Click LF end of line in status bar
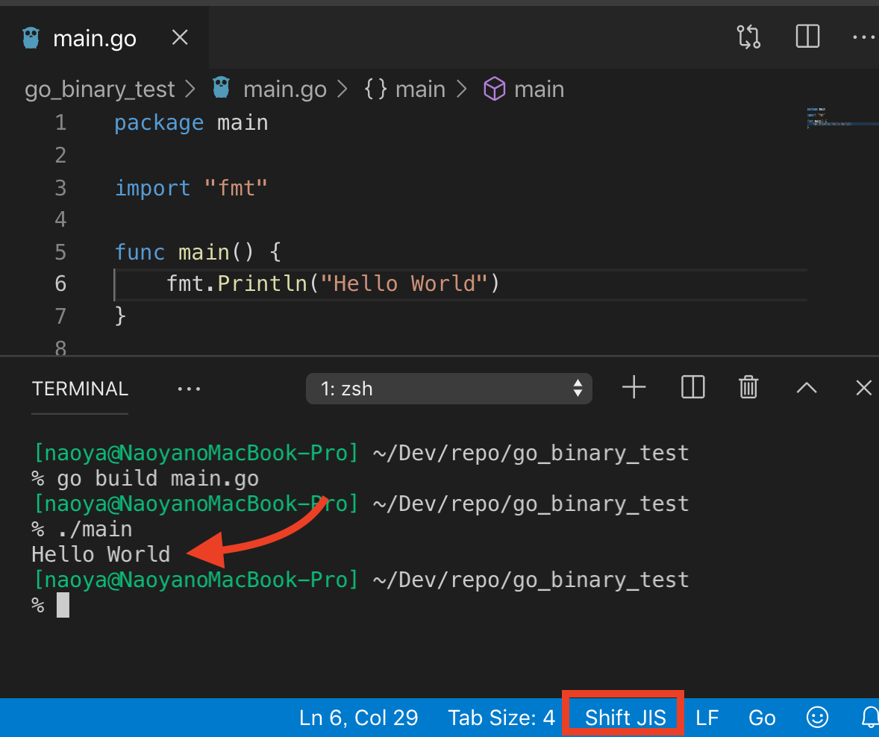Screen dimensions: 879x737 (707, 718)
